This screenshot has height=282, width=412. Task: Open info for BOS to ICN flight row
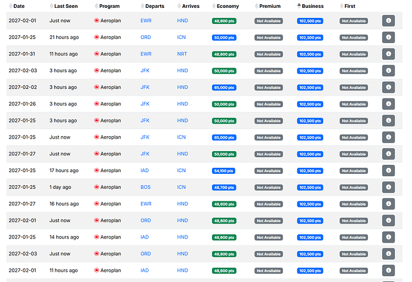click(388, 187)
